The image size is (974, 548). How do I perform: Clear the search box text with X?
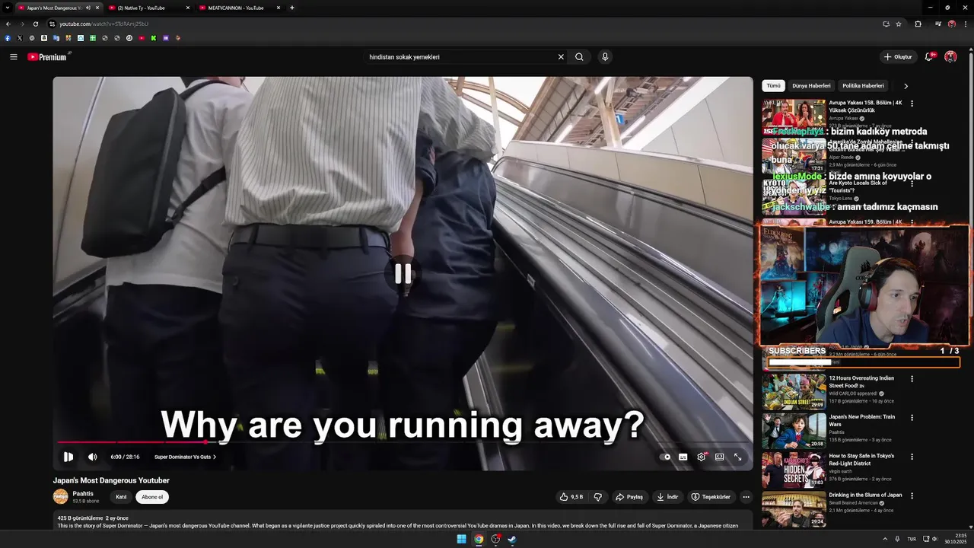[561, 57]
